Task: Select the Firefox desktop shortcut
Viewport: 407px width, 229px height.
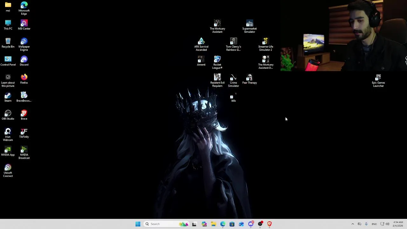Action: (x=24, y=79)
